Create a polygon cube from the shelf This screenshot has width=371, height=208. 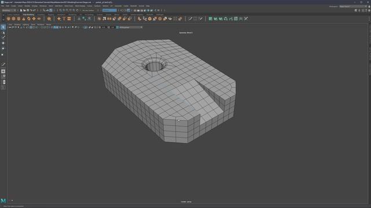13,18
